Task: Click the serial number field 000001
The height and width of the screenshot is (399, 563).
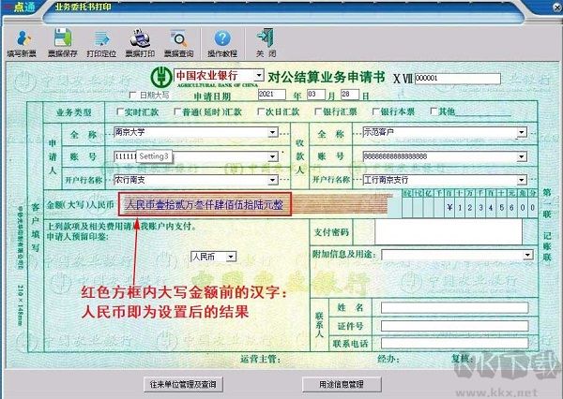Action: [458, 79]
